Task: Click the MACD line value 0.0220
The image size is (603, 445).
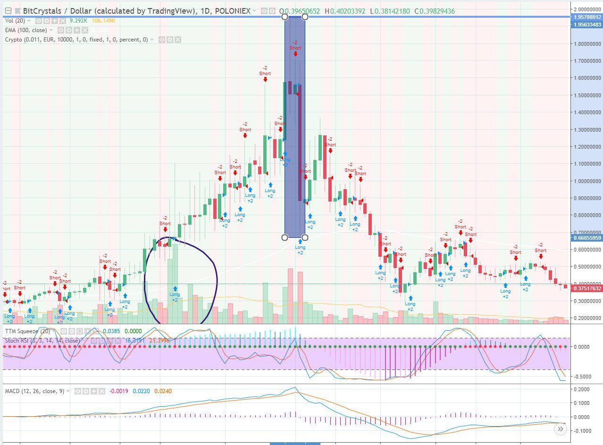Action: pos(142,391)
